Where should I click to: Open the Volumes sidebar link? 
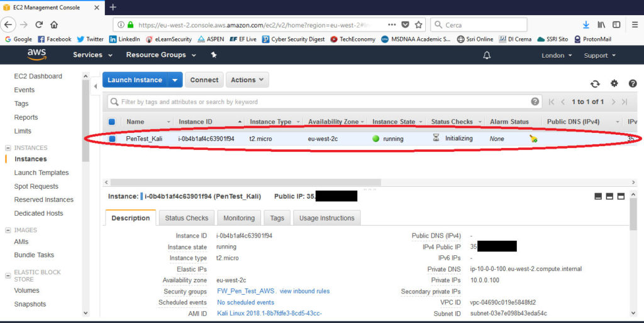point(26,290)
